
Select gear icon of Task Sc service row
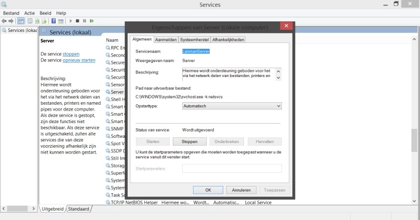(x=108, y=195)
